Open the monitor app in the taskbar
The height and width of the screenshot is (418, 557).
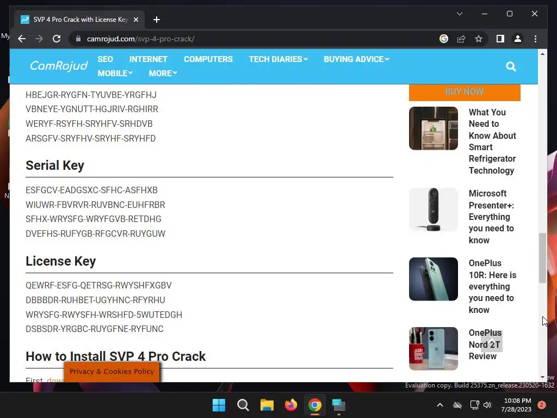point(338,405)
